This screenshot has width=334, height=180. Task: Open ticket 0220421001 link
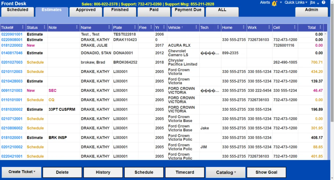12,156
